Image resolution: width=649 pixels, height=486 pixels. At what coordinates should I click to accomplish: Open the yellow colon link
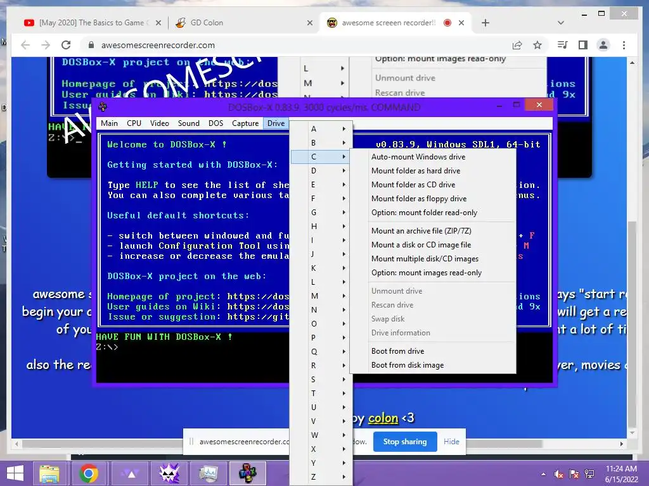383,418
